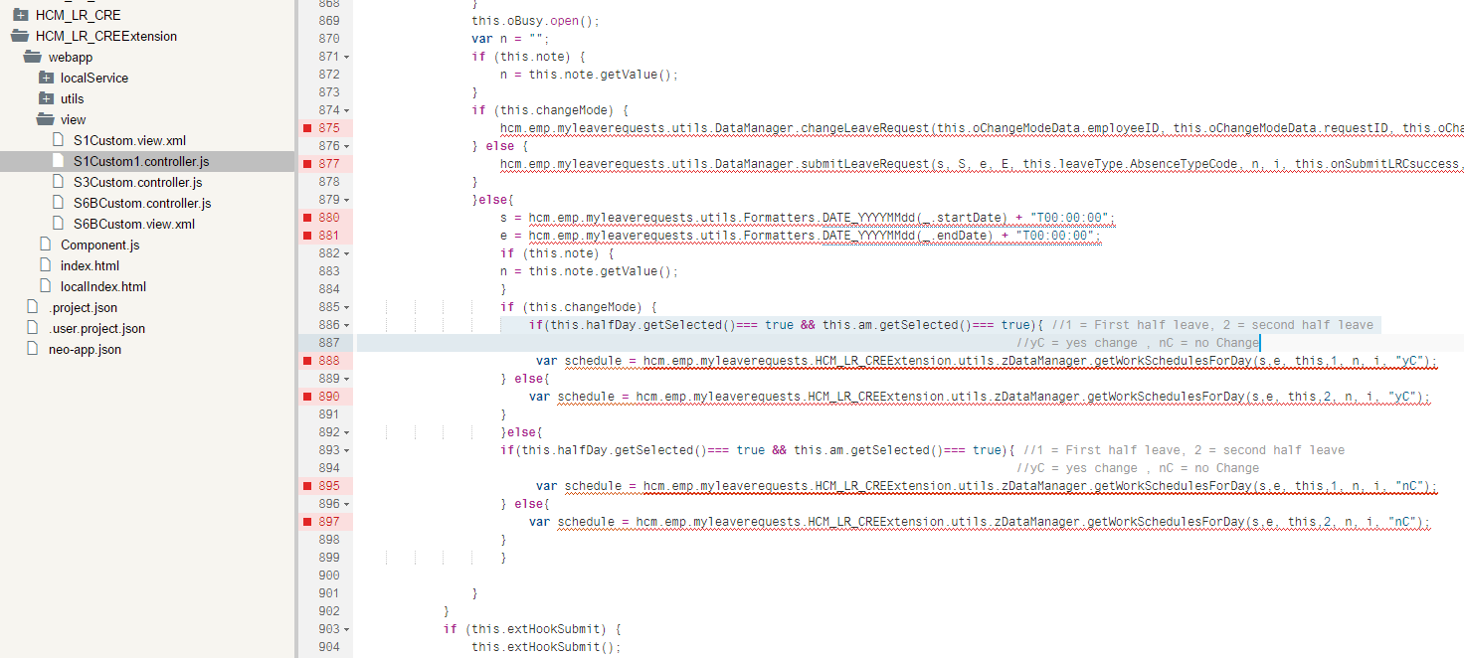This screenshot has height=658, width=1464.
Task: Expand the HCM_LR_CRE project folder
Action: click(x=20, y=15)
